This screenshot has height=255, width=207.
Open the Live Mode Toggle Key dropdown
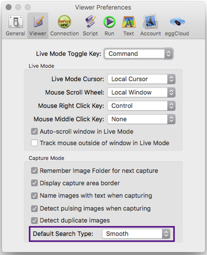139,54
